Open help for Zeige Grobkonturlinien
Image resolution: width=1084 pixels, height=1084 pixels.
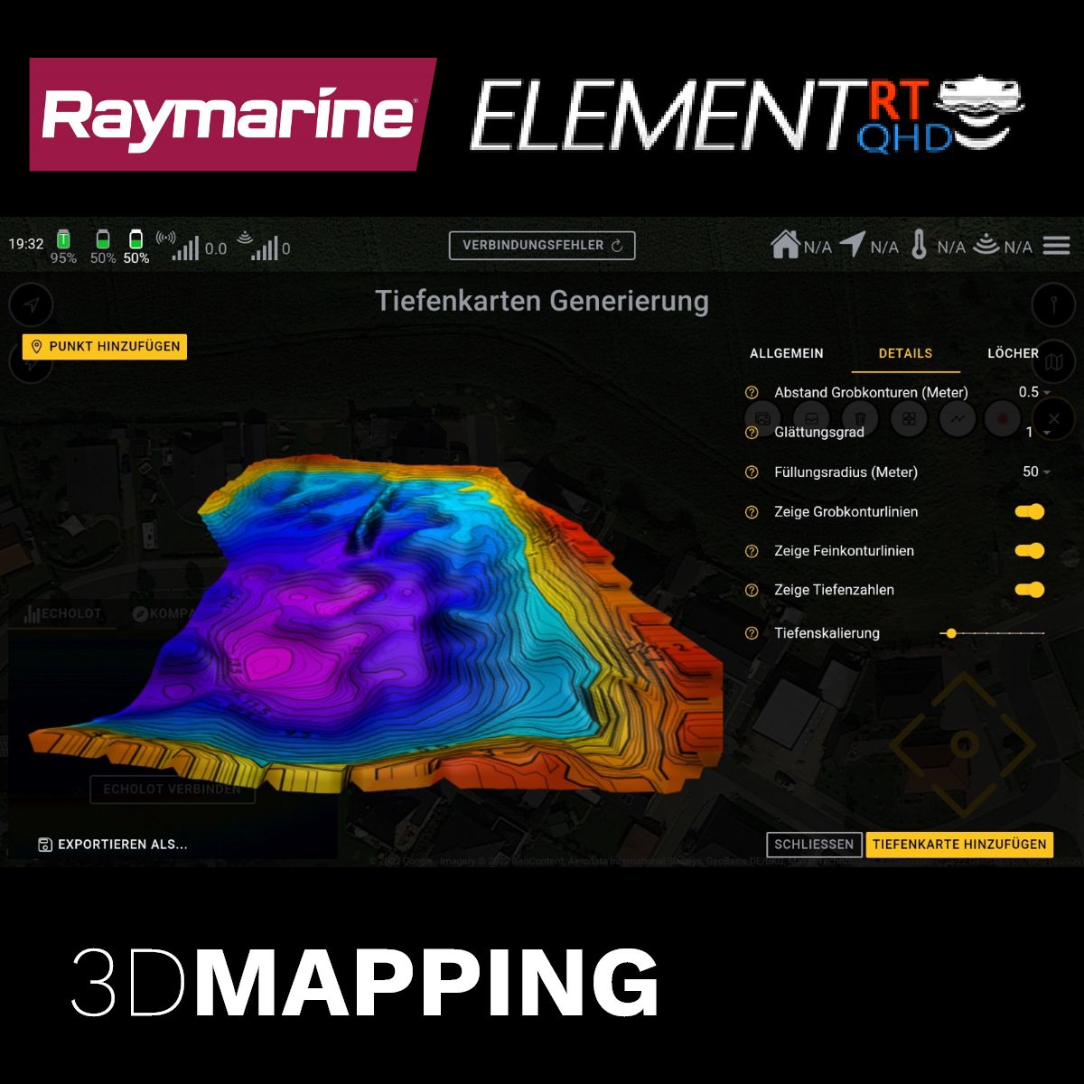coord(752,512)
